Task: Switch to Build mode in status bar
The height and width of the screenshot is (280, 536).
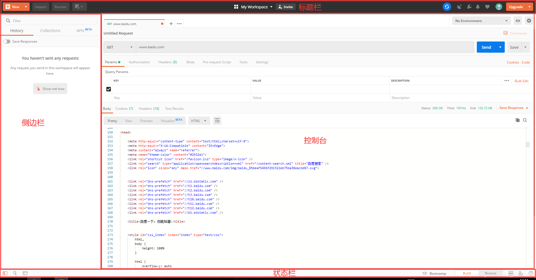Action: (x=467, y=273)
